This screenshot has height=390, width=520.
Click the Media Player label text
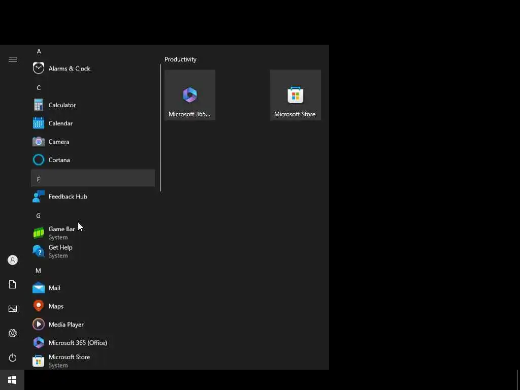(x=66, y=324)
